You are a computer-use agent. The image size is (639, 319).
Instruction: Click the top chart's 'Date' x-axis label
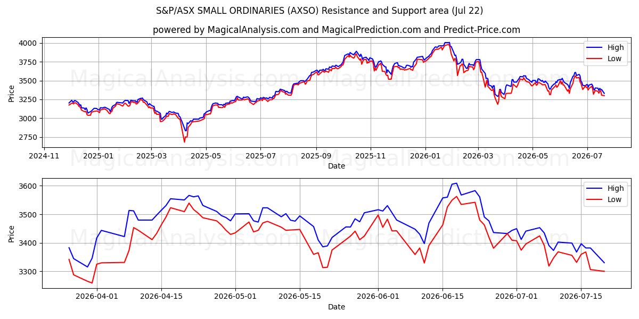click(x=336, y=166)
